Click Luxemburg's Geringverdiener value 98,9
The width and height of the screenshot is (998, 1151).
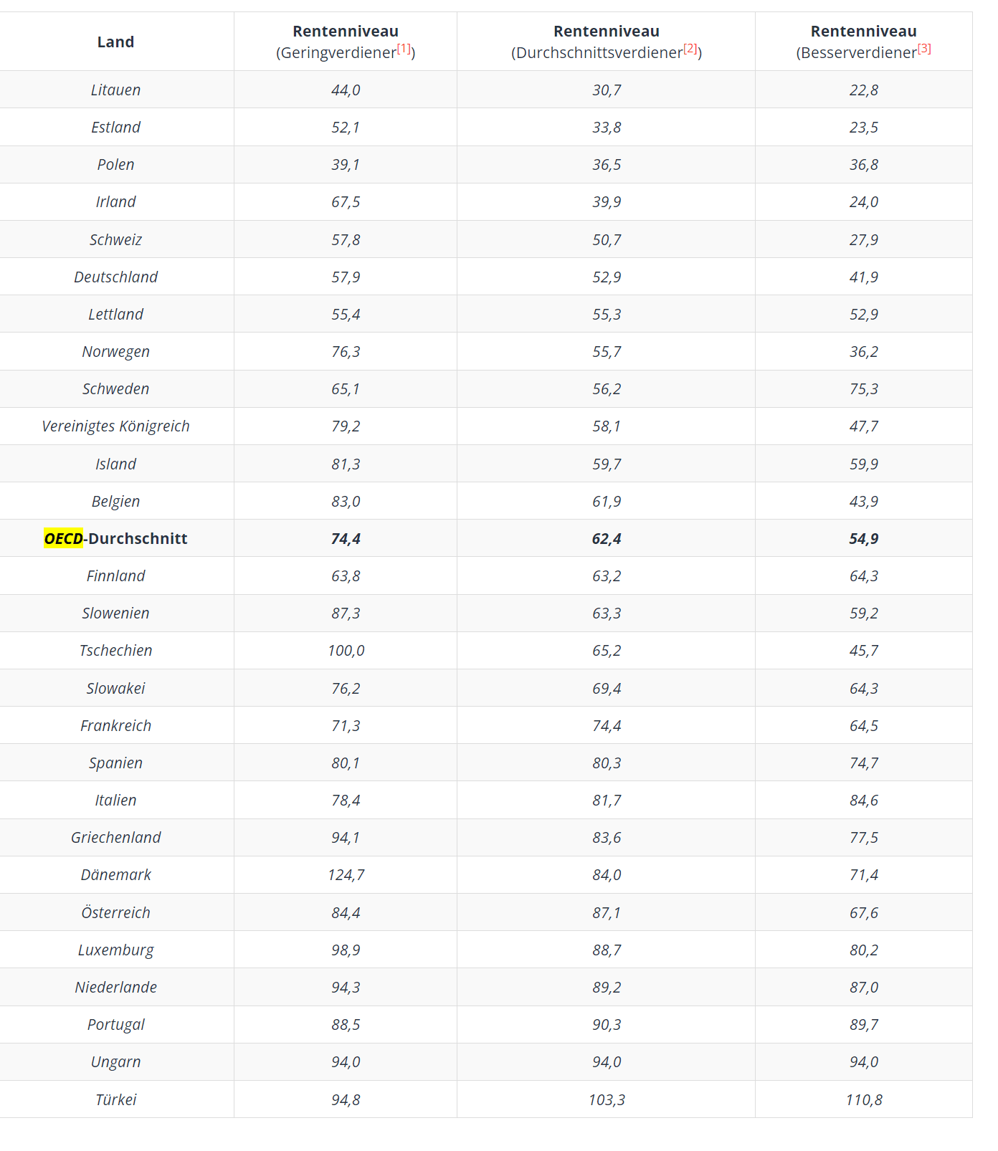click(x=346, y=950)
